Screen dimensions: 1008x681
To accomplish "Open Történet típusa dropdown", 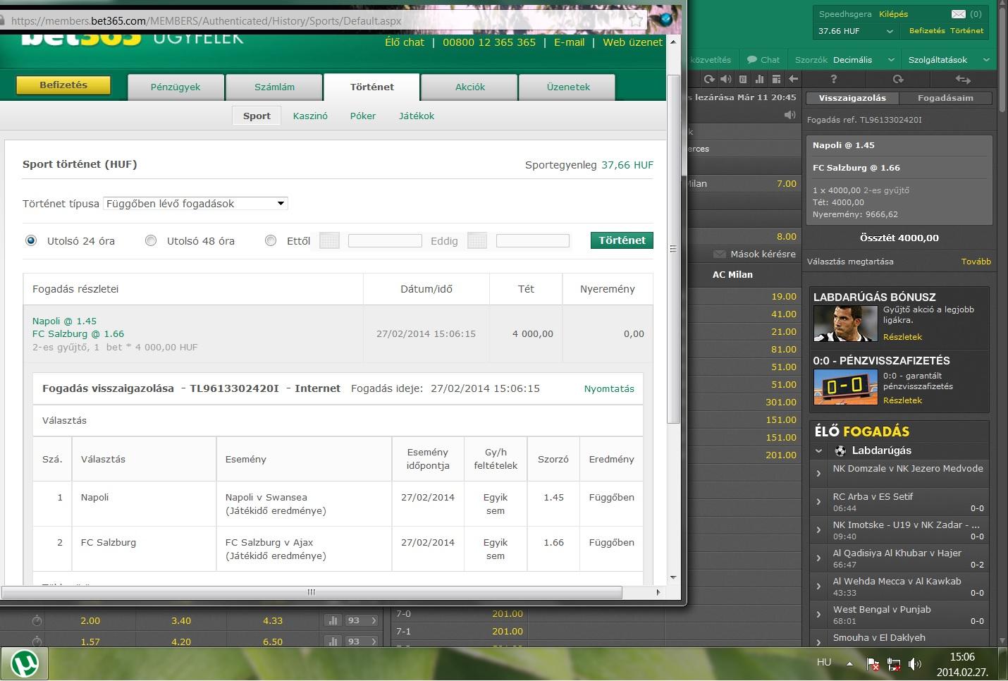I will [x=195, y=204].
